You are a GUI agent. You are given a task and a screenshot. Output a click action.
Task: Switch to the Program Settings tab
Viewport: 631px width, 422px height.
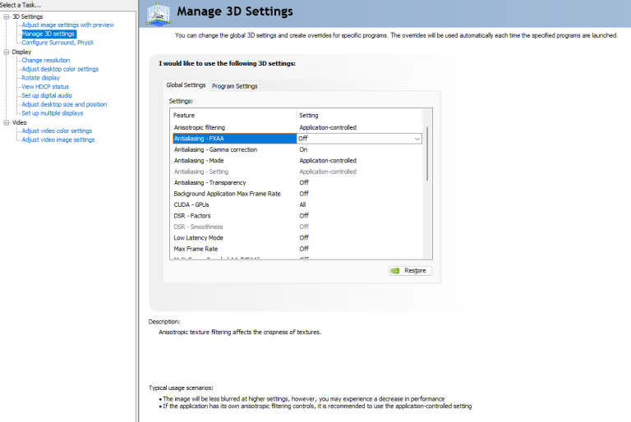click(x=234, y=86)
